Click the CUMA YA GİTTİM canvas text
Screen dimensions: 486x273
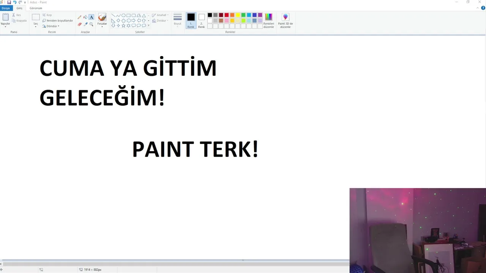coord(128,67)
